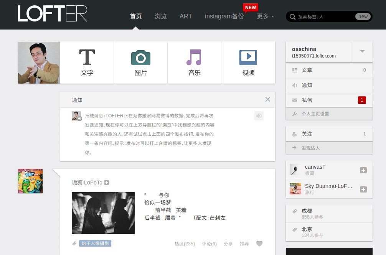Image resolution: width=386 pixels, height=255 pixels.
Task: Click 推荐 to recommend the post
Action: tap(244, 243)
